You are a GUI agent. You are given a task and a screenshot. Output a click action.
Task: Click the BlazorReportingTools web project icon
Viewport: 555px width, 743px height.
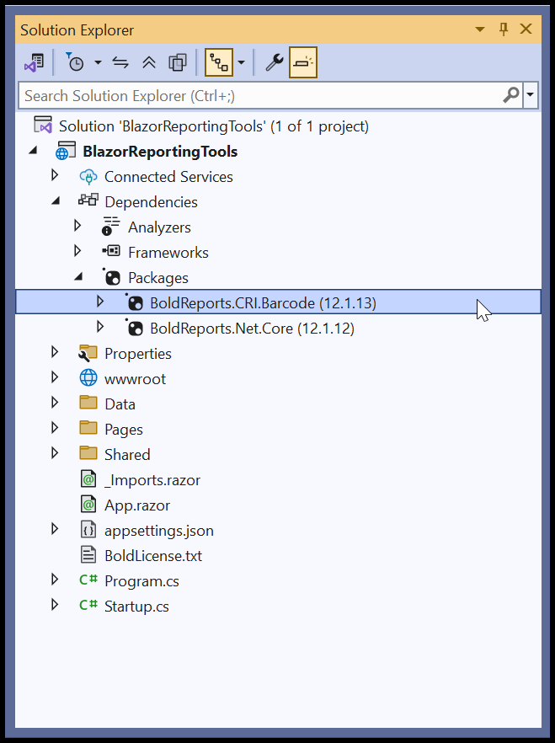click(66, 151)
